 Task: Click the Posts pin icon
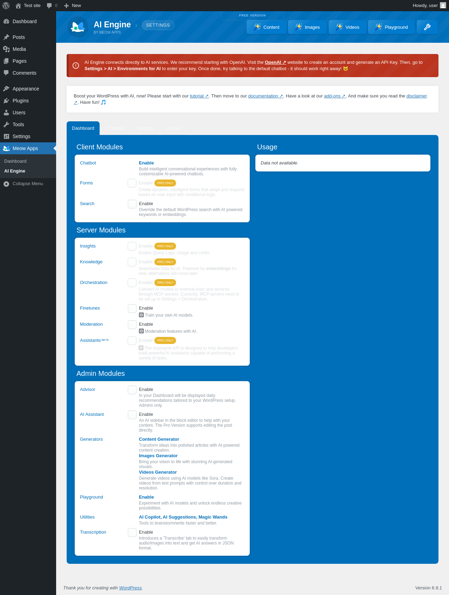point(6,37)
